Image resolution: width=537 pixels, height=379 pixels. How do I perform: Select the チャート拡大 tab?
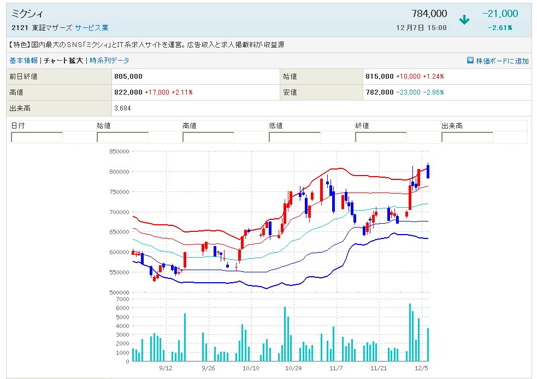pos(63,61)
